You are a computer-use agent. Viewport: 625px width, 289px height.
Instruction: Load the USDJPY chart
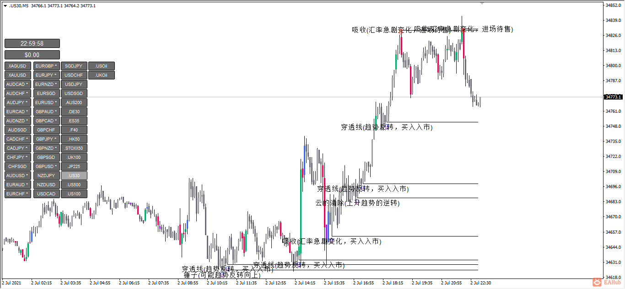point(74,84)
